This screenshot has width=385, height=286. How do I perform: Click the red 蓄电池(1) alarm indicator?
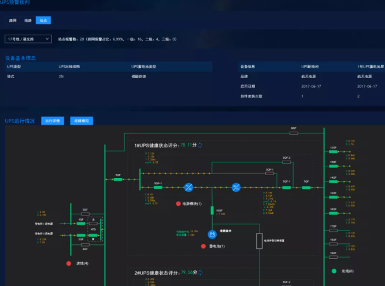pyautogui.click(x=203, y=246)
